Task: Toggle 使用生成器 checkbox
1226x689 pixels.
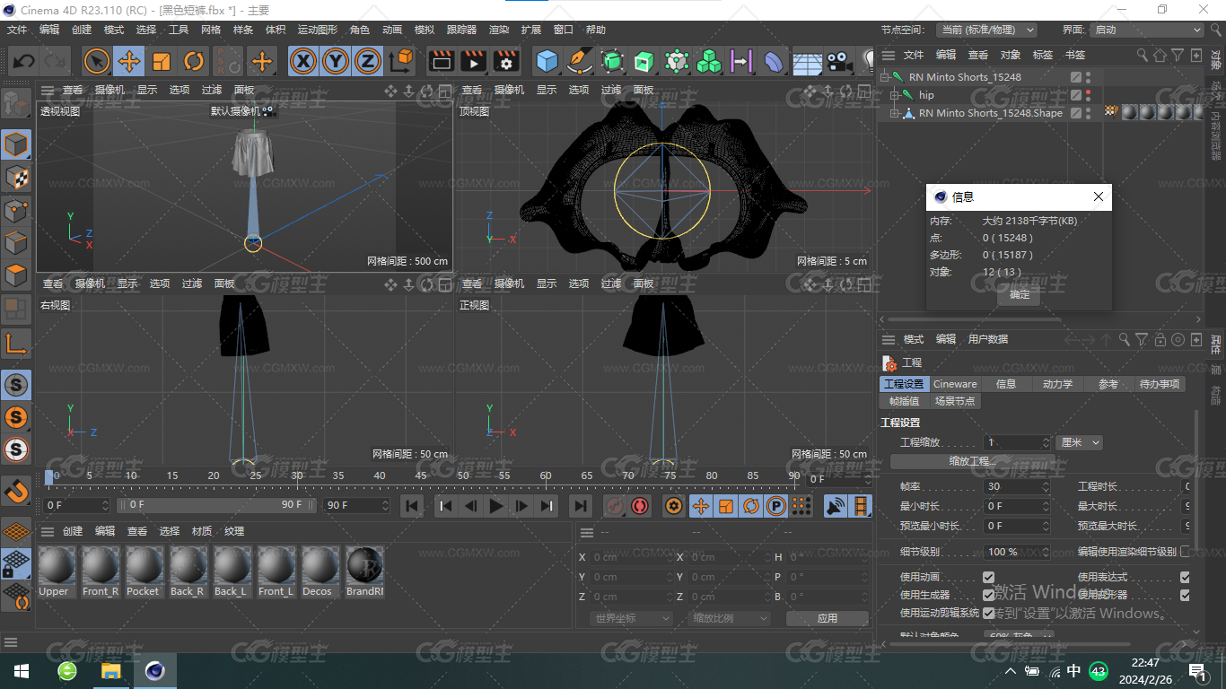Action: tap(988, 595)
